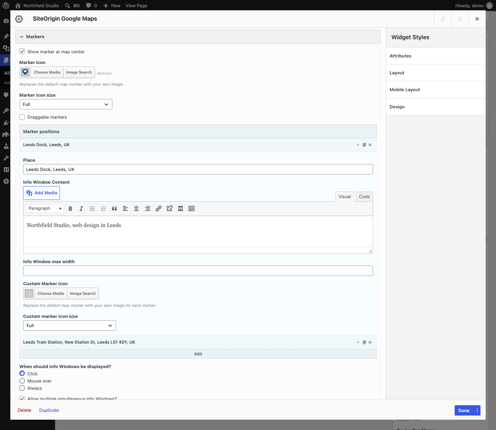
Task: Enable the Draggable markers checkbox
Action: click(x=22, y=117)
